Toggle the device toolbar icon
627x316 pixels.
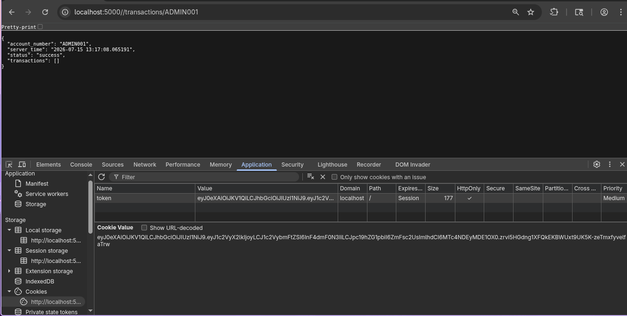(x=22, y=164)
